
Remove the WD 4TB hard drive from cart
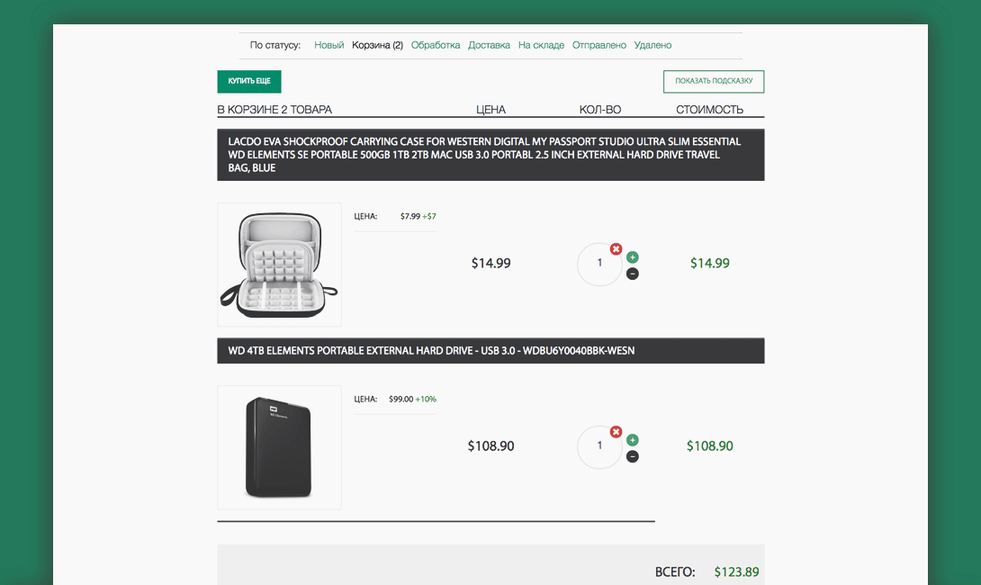pyautogui.click(x=616, y=432)
